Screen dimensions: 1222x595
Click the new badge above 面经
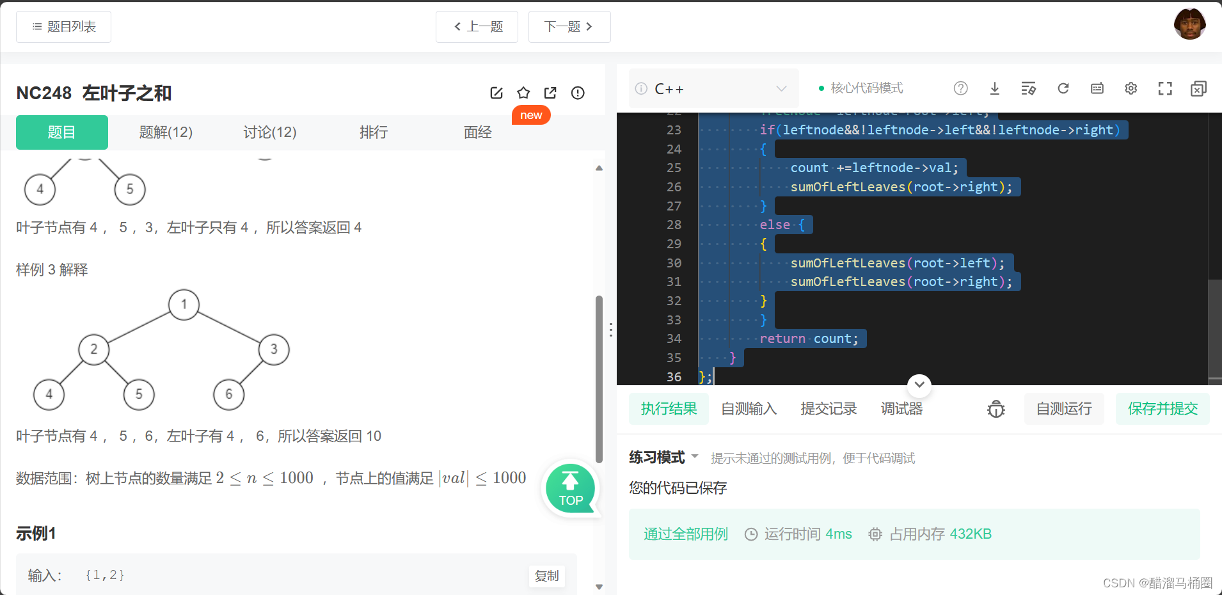(531, 115)
